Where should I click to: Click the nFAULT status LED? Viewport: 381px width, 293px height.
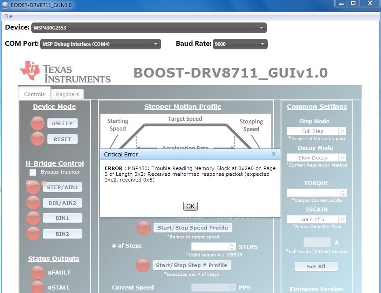point(38,272)
